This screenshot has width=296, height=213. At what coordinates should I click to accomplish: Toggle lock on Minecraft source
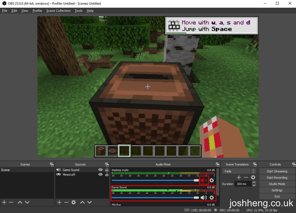coord(107,174)
